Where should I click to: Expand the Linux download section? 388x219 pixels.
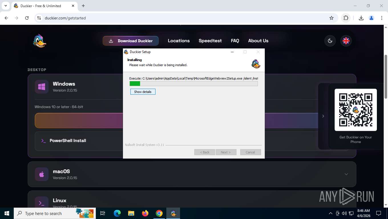click(192, 199)
